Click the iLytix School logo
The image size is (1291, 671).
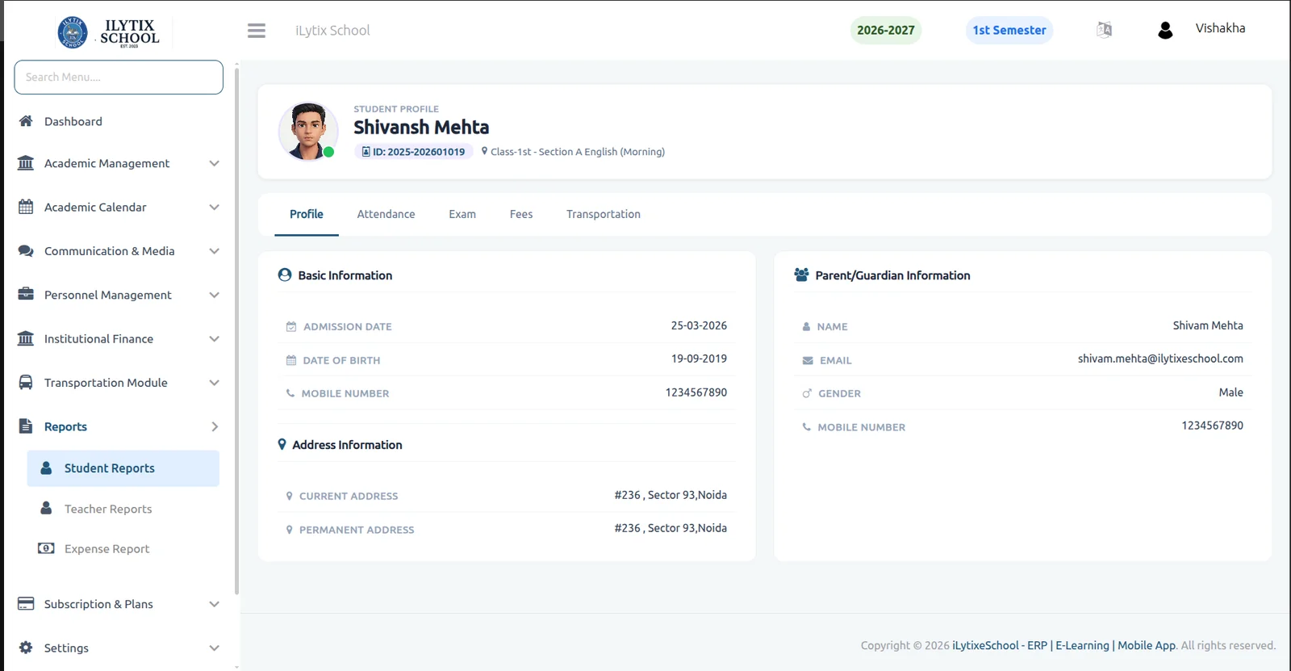109,31
